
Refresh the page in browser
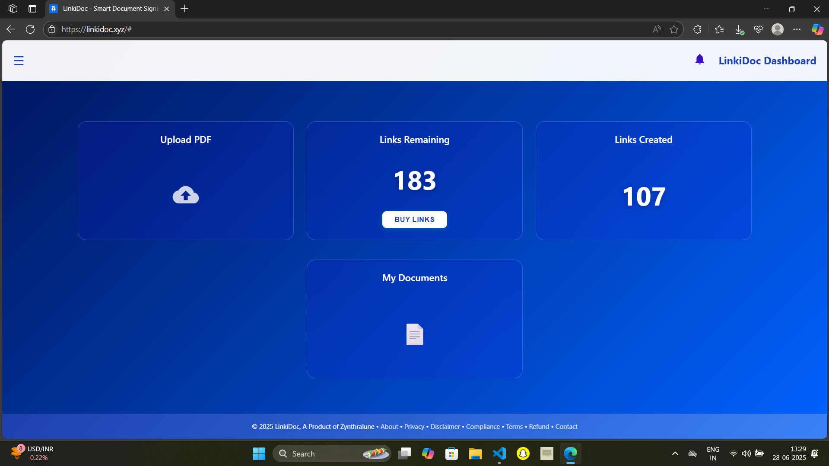(x=30, y=29)
